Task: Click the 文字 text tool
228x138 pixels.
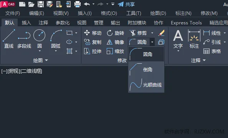Action: (x=178, y=39)
